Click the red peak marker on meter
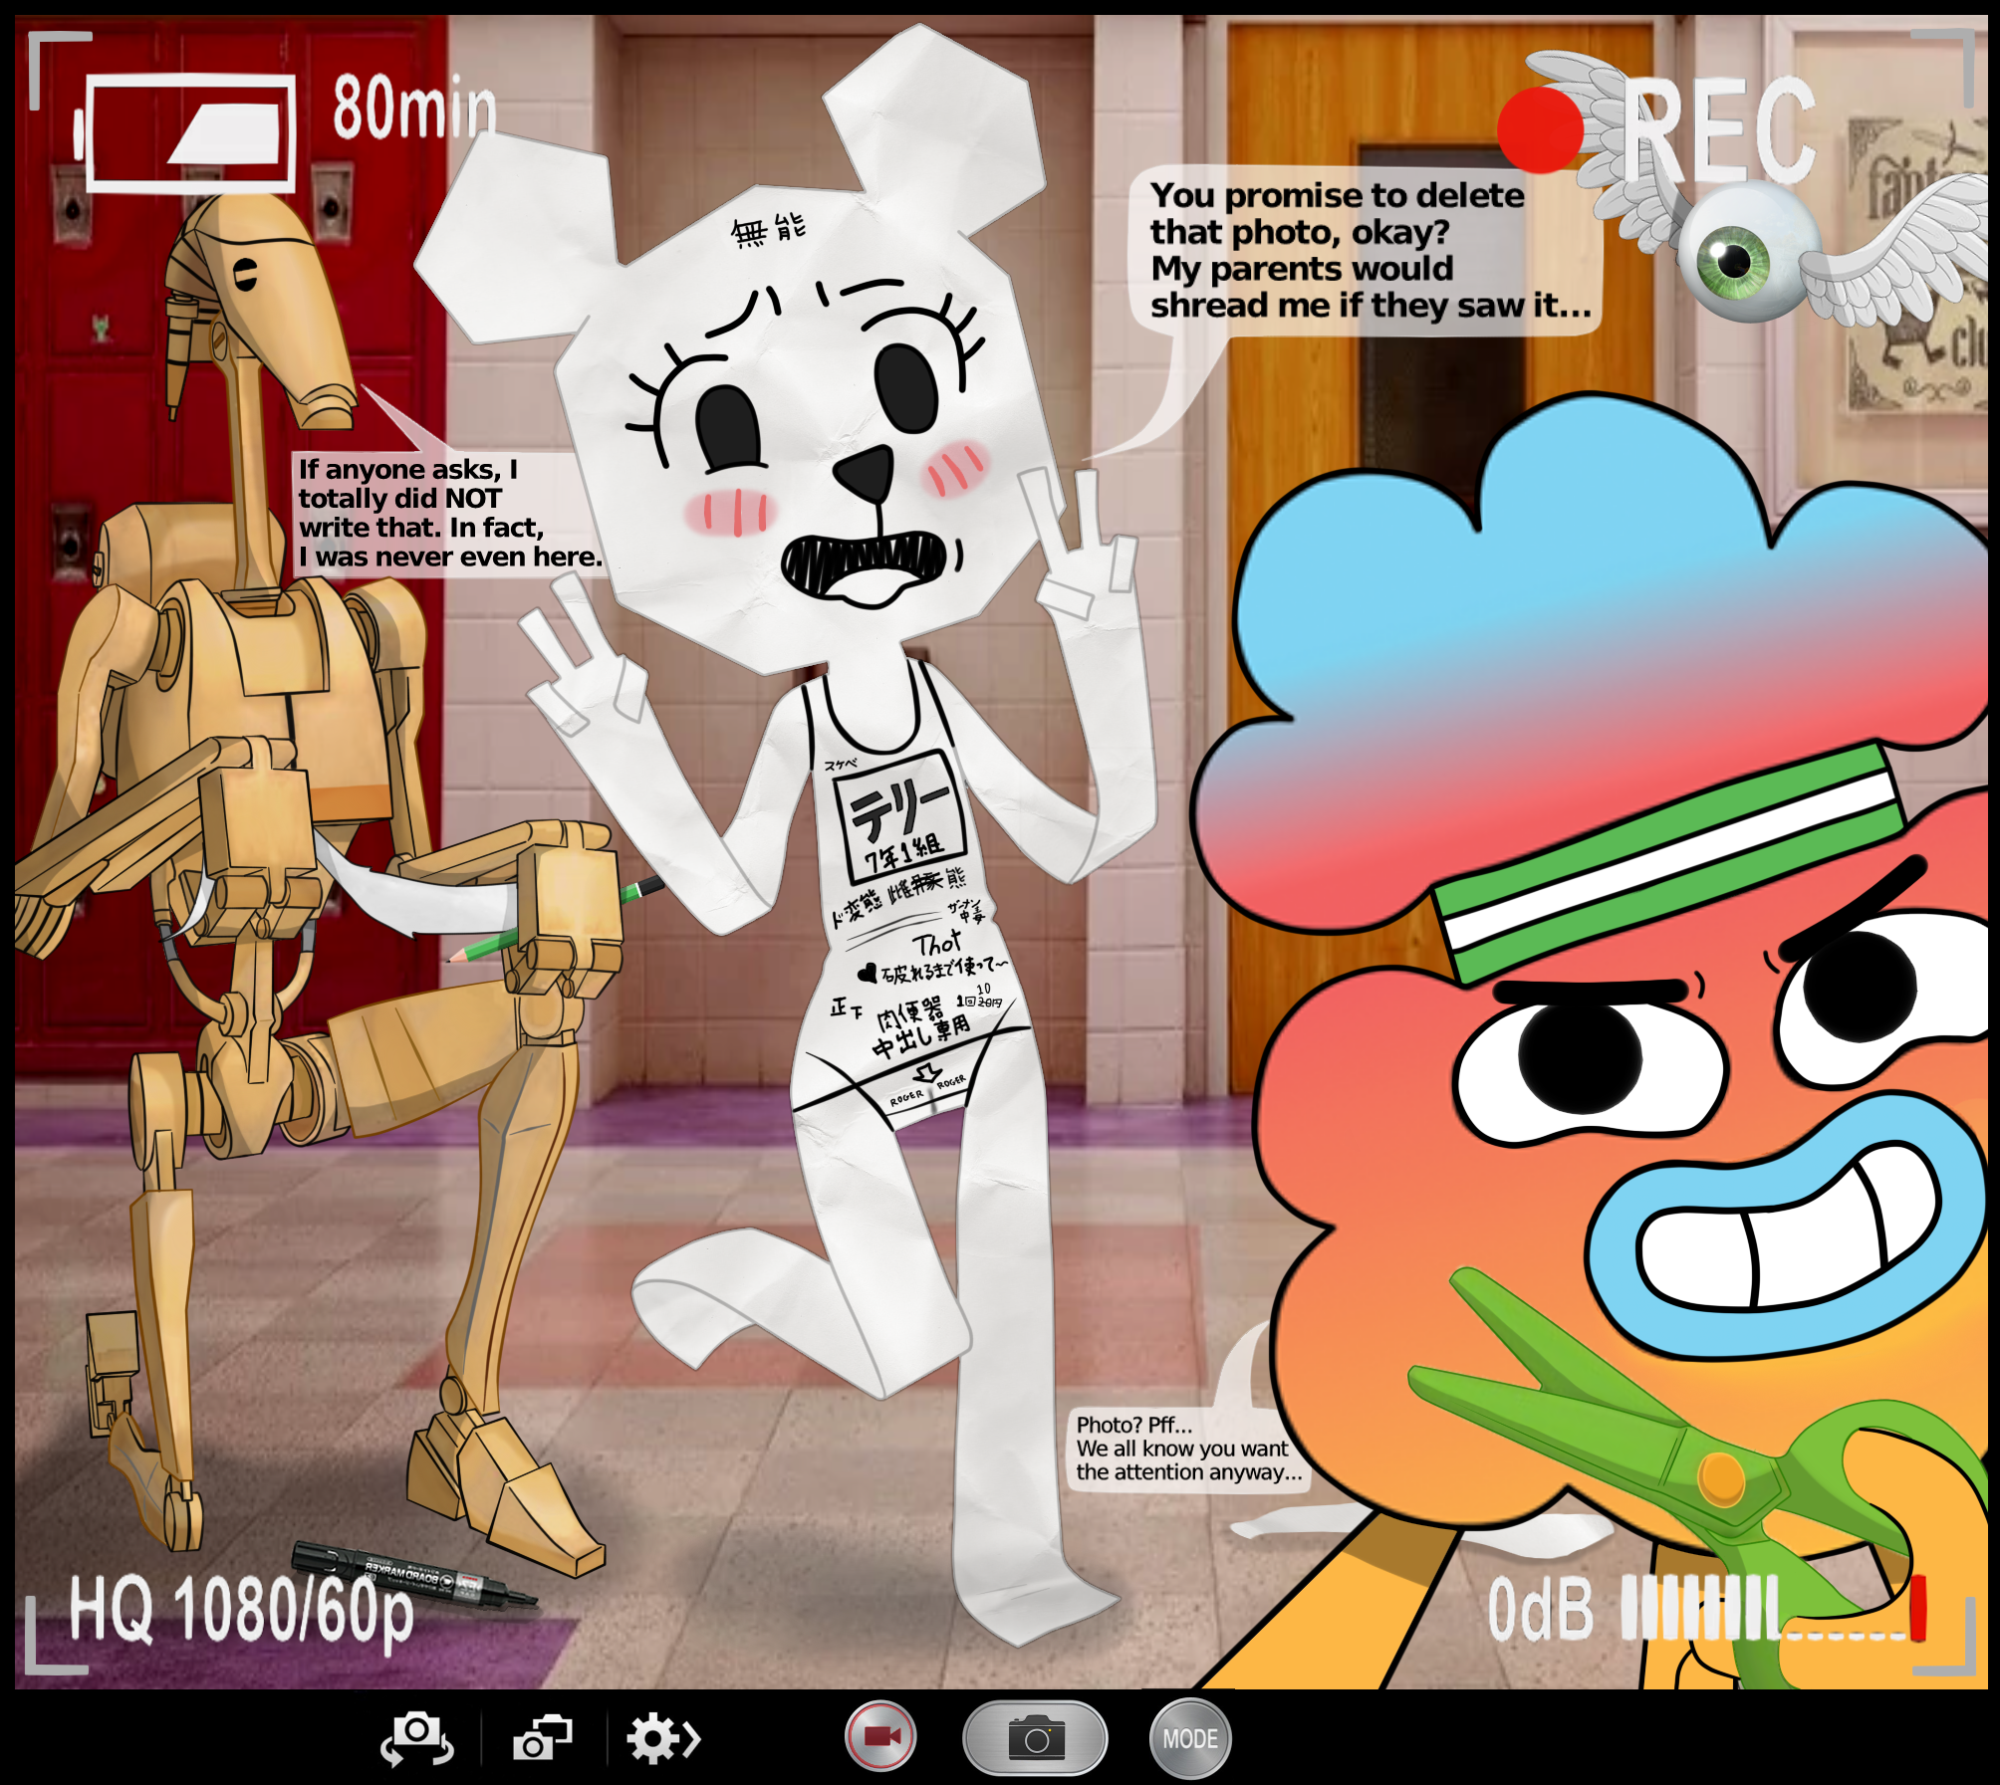The width and height of the screenshot is (2000, 1785). point(1917,1607)
